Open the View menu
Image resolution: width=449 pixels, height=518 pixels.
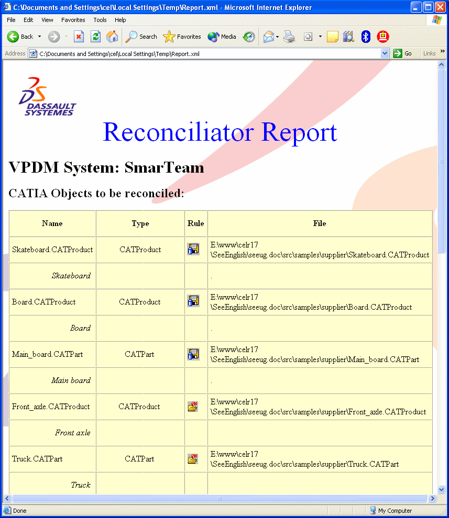point(47,20)
